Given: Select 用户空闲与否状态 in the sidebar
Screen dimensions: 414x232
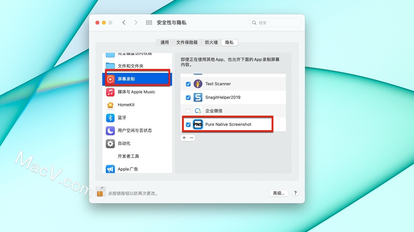Looking at the screenshot, I should tap(135, 130).
